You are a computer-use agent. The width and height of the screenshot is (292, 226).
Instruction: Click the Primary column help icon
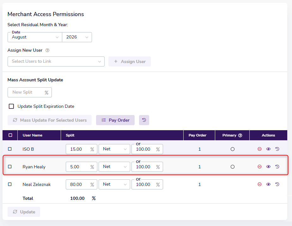click(240, 135)
